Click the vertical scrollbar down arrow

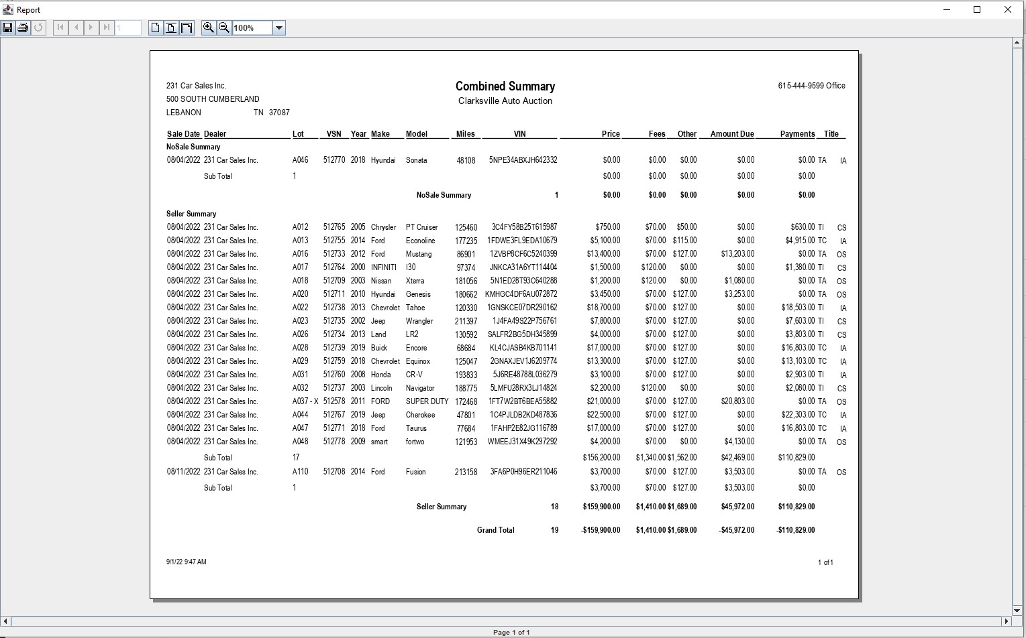pyautogui.click(x=1017, y=611)
